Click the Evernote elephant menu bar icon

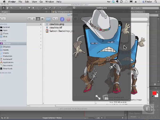pyautogui.click(x=117, y=2)
